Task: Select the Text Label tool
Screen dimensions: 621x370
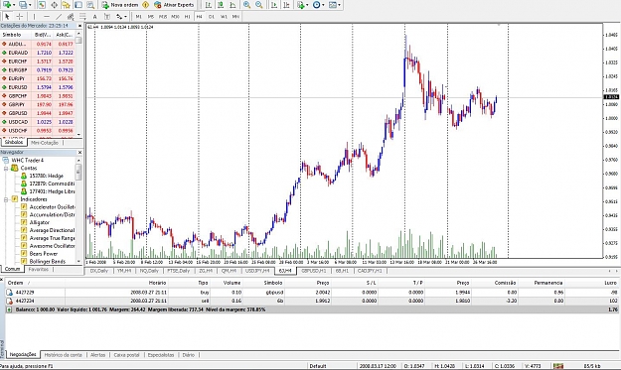Action: pos(107,16)
